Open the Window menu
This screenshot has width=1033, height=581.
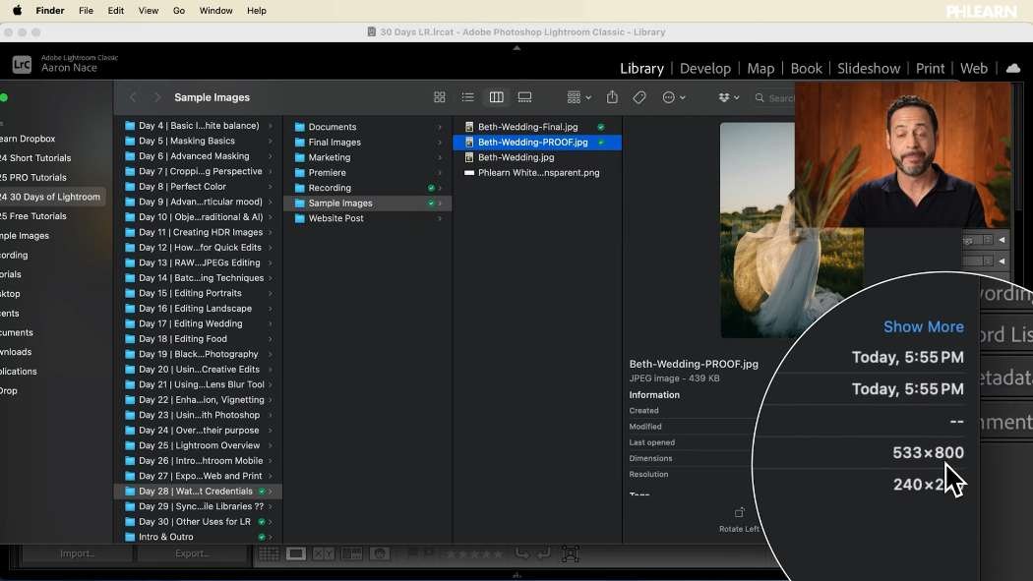(215, 11)
